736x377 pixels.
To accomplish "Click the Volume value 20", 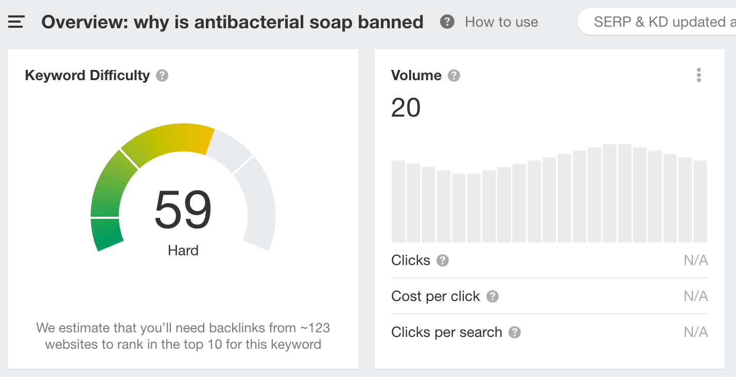I will tap(406, 108).
